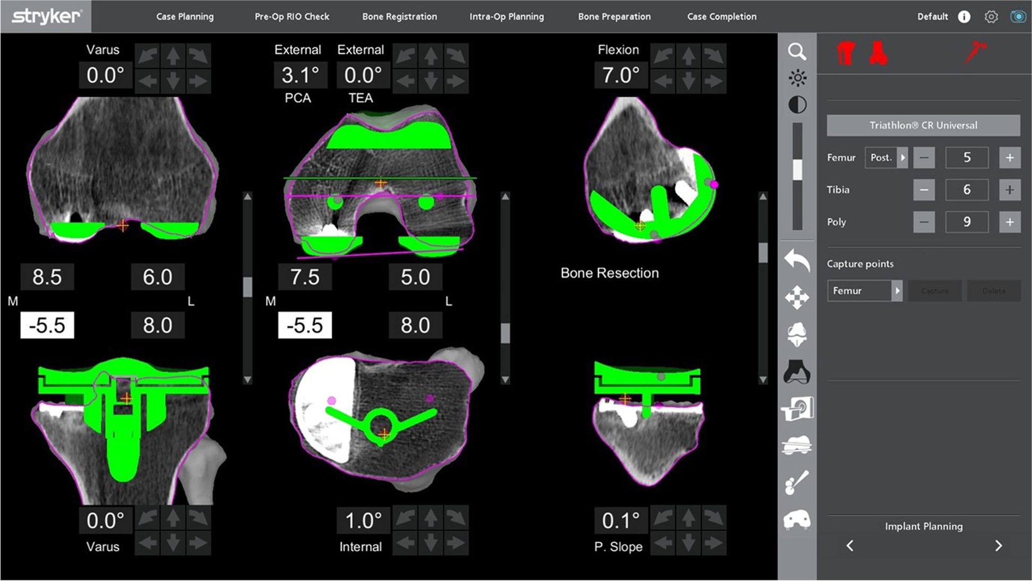Click femoral Varus up arrow

tap(173, 56)
